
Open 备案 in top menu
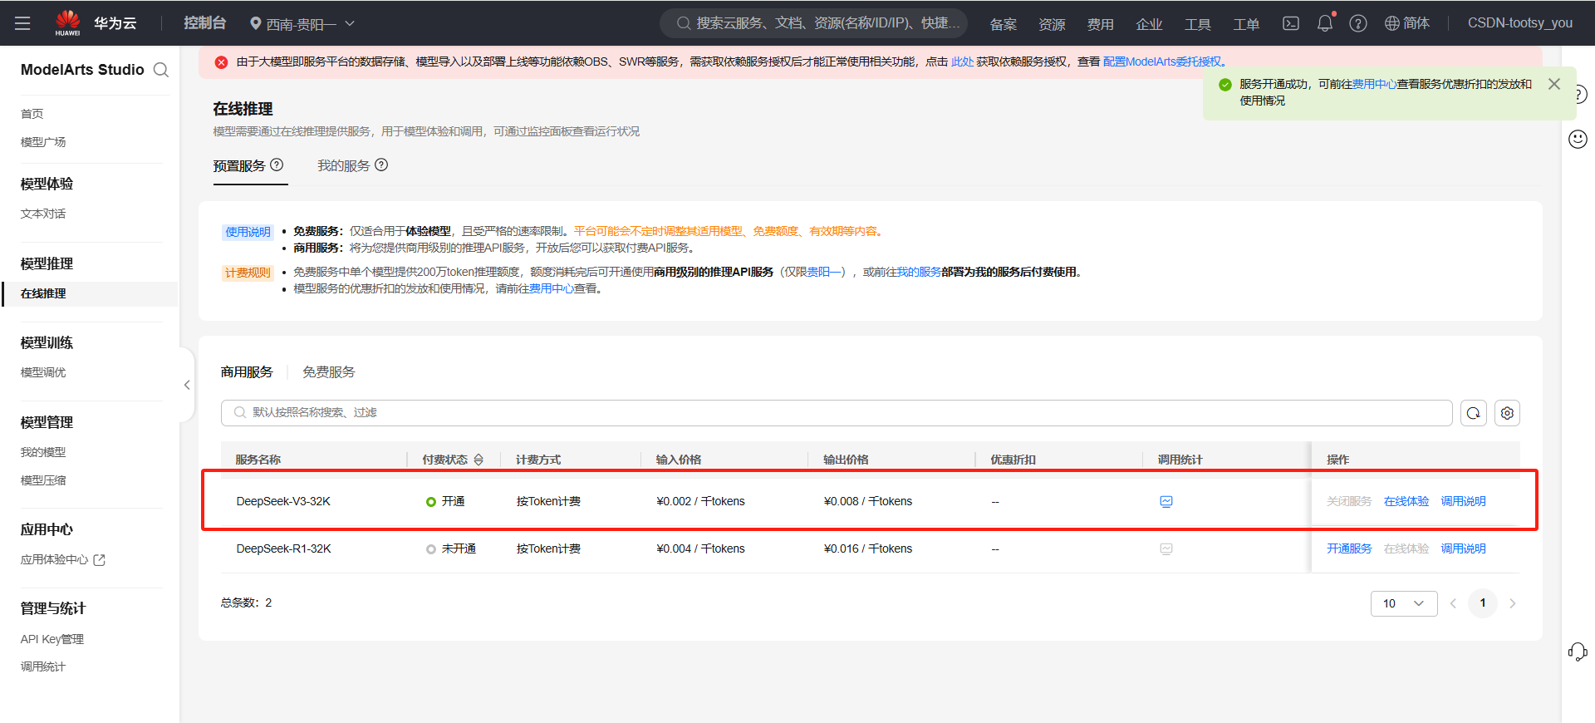[1004, 24]
